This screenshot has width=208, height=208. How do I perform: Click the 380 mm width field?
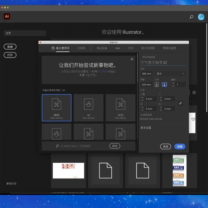point(146,73)
